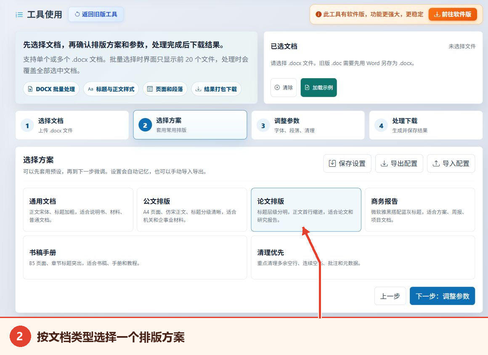Click the list icon beside 工具使用
Screen dimensions: 488x355
(19, 15)
